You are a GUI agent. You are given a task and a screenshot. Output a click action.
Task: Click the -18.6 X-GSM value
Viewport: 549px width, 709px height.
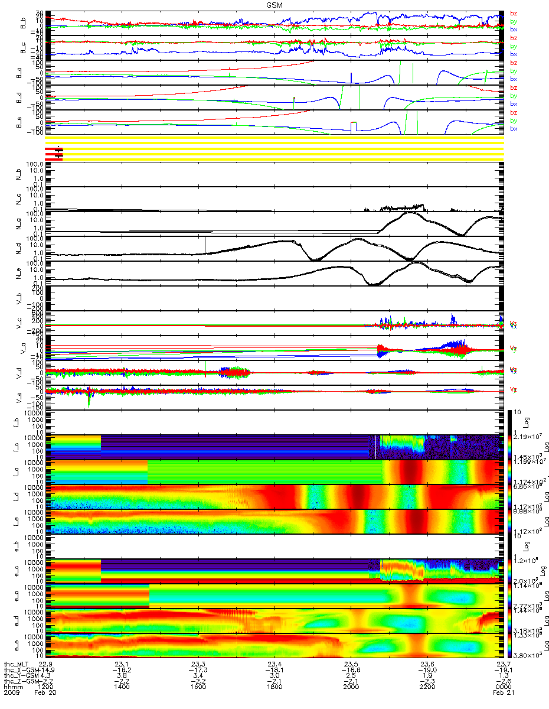tap(351, 669)
